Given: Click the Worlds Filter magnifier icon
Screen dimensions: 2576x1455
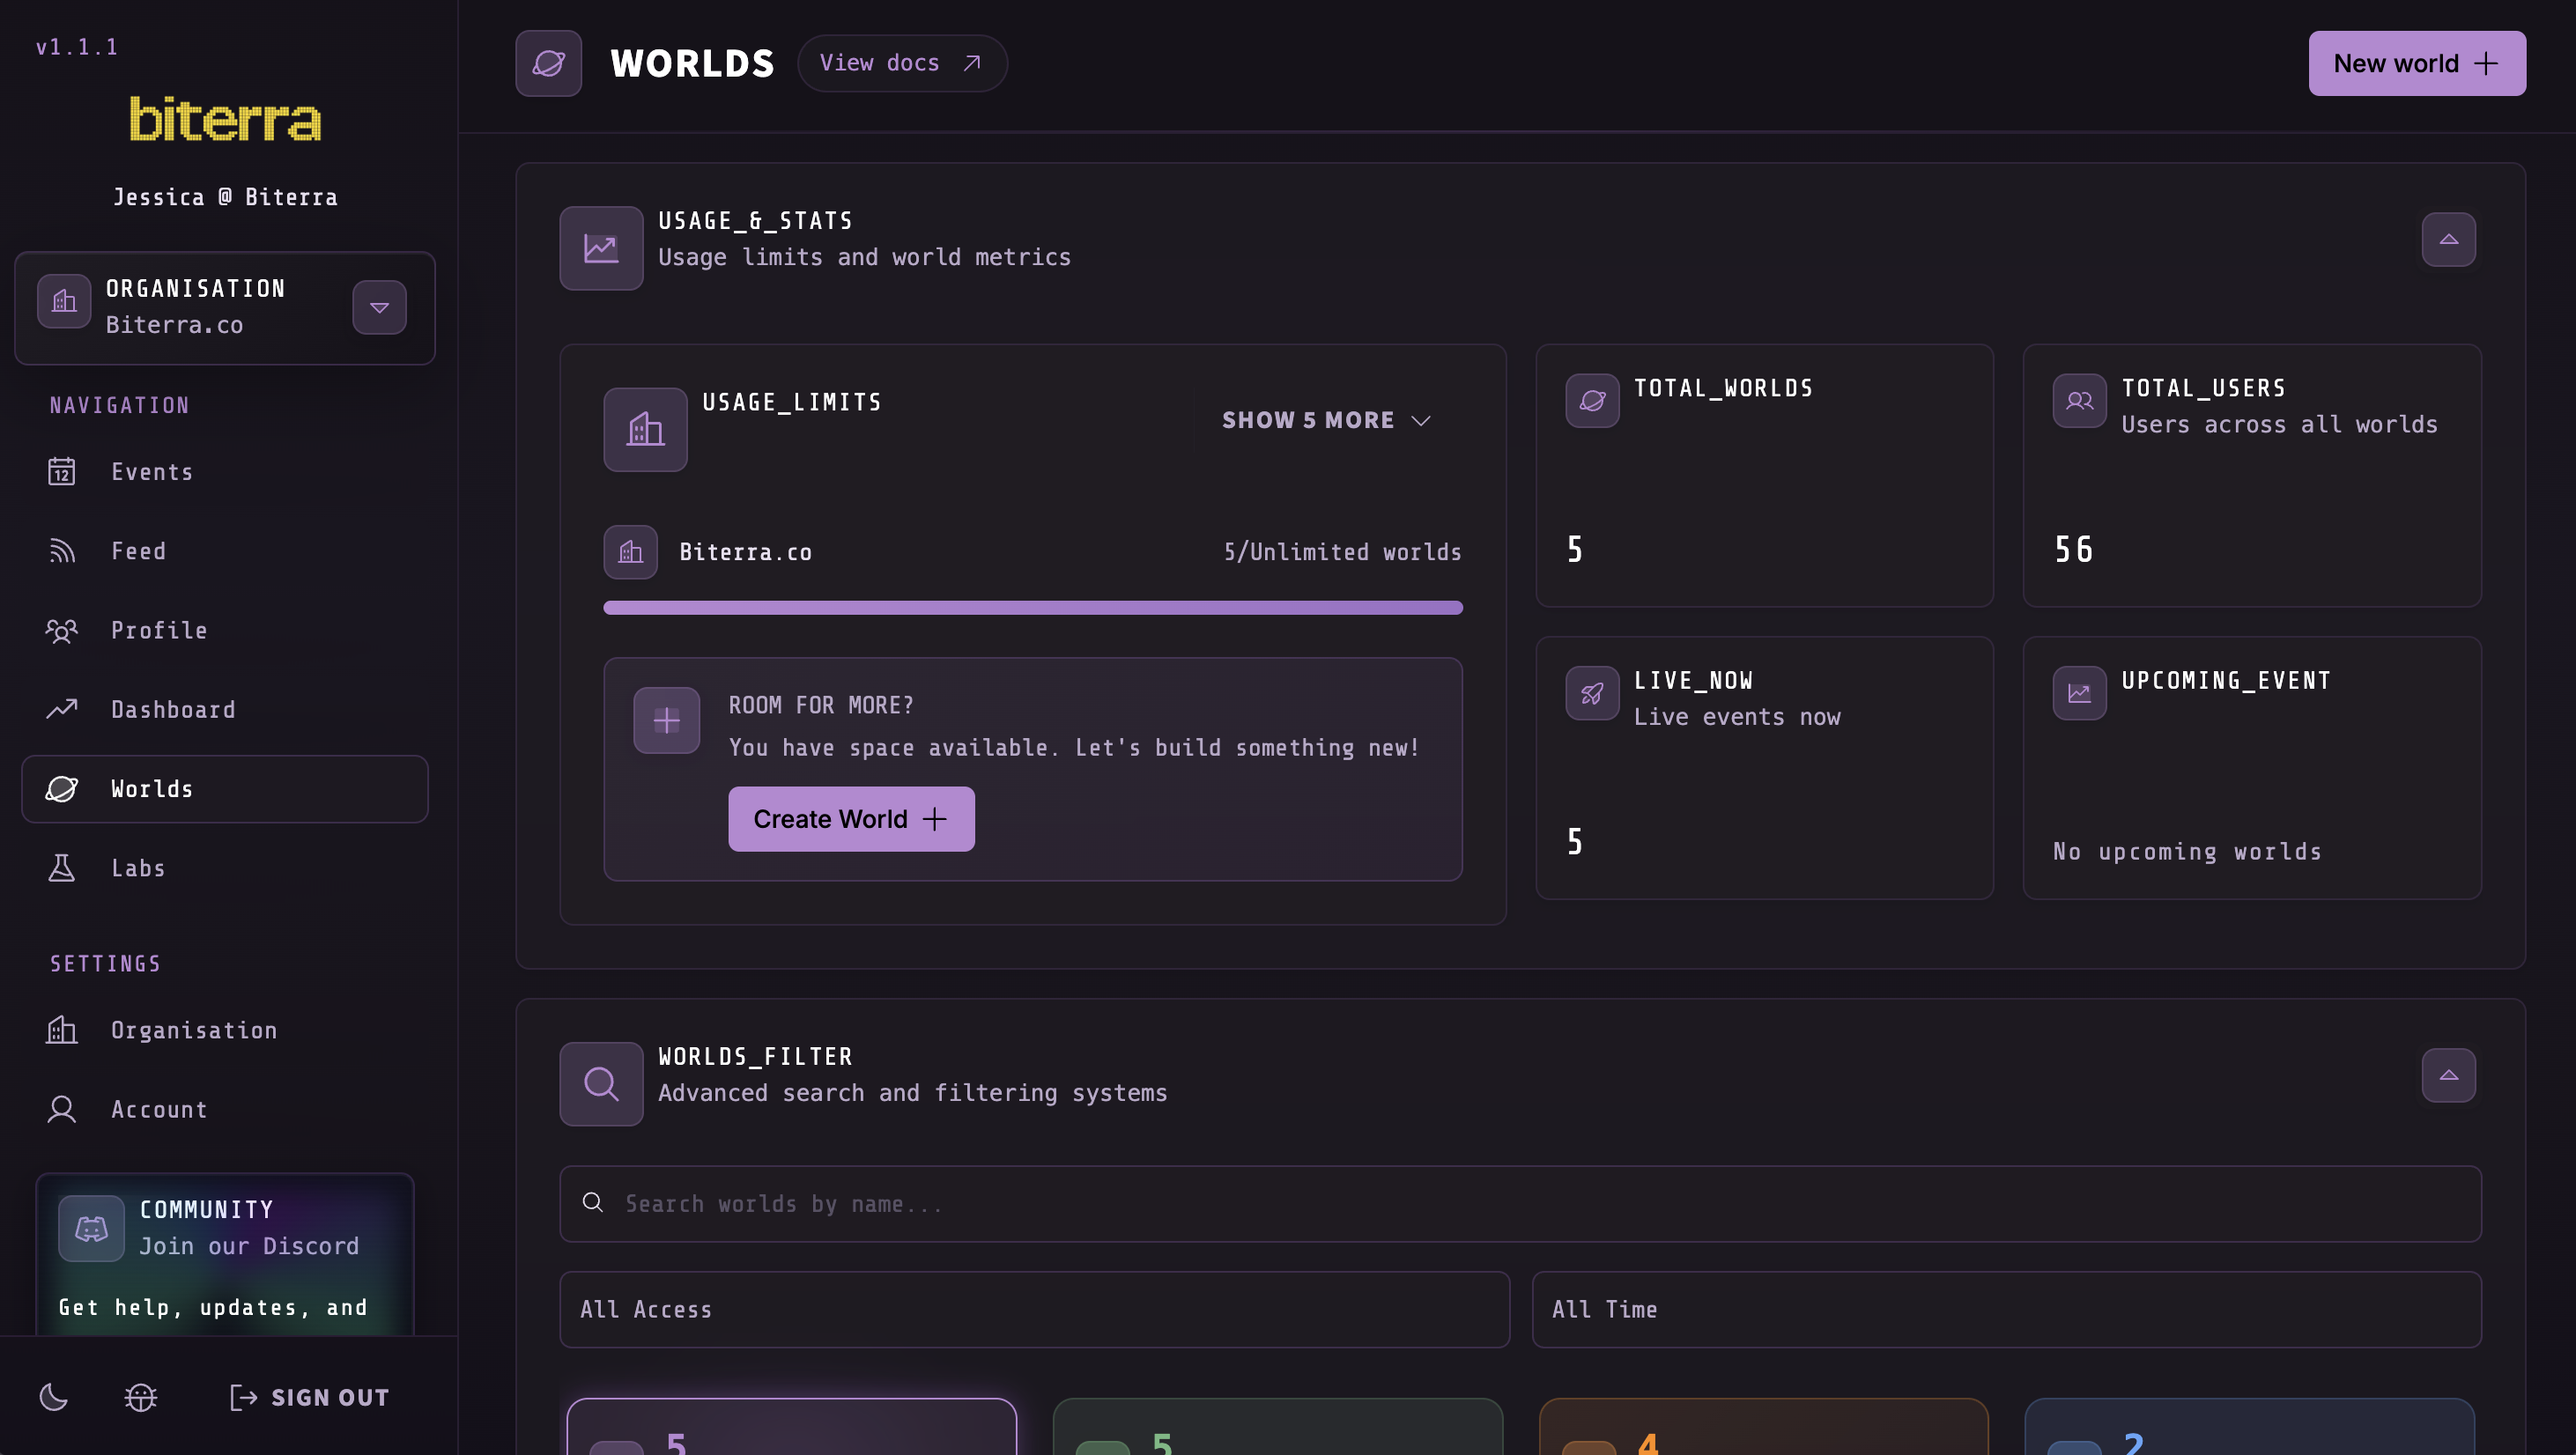Looking at the screenshot, I should tap(601, 1084).
